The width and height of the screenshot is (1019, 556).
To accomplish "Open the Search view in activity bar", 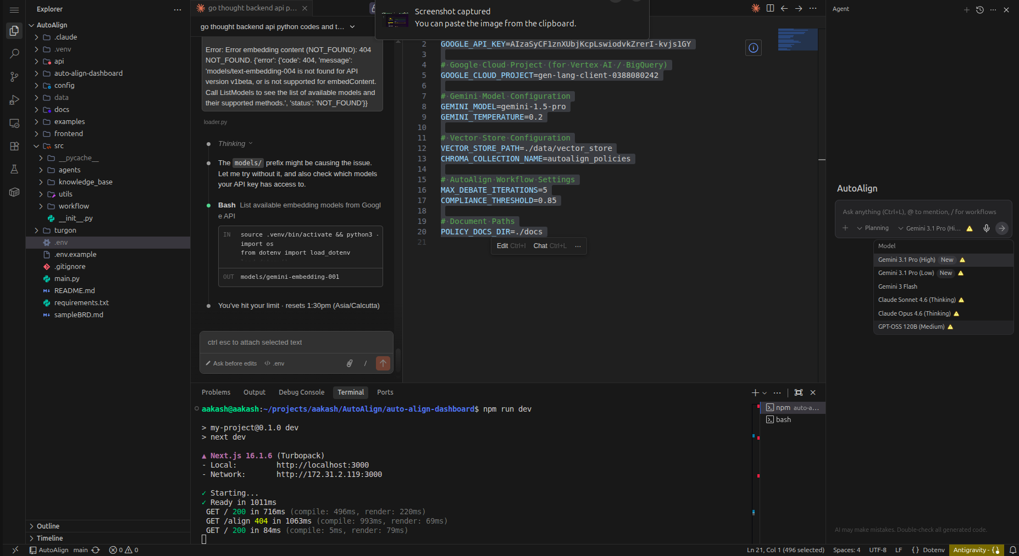I will click(x=14, y=54).
